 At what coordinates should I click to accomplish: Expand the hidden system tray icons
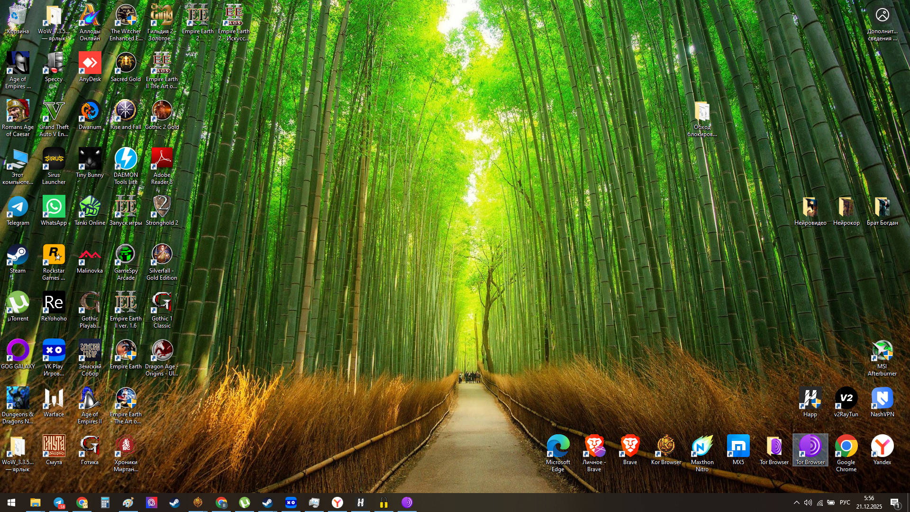pos(796,503)
